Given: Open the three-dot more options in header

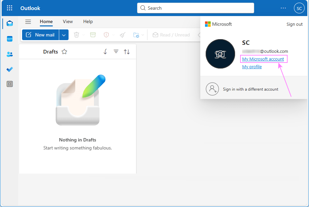Looking at the screenshot, I should [283, 8].
